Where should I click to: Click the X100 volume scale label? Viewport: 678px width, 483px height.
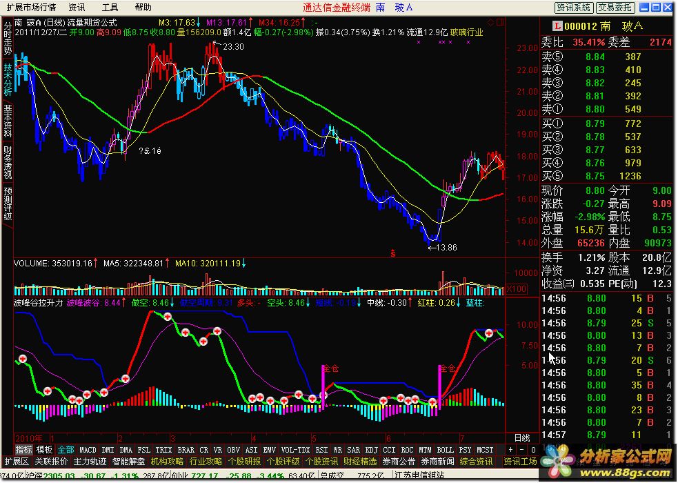517,289
